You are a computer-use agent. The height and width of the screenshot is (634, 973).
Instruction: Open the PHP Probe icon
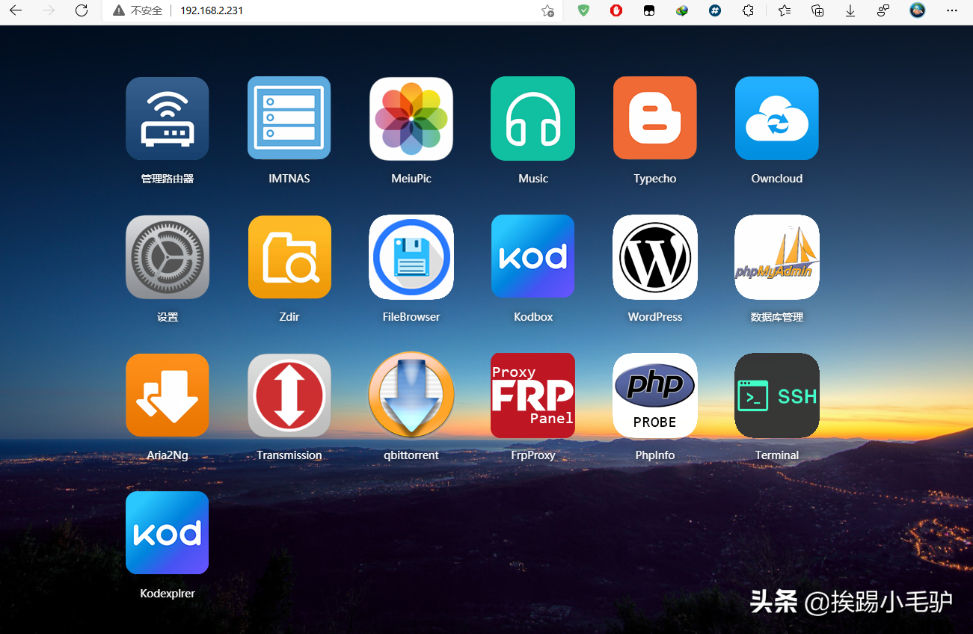click(x=655, y=395)
